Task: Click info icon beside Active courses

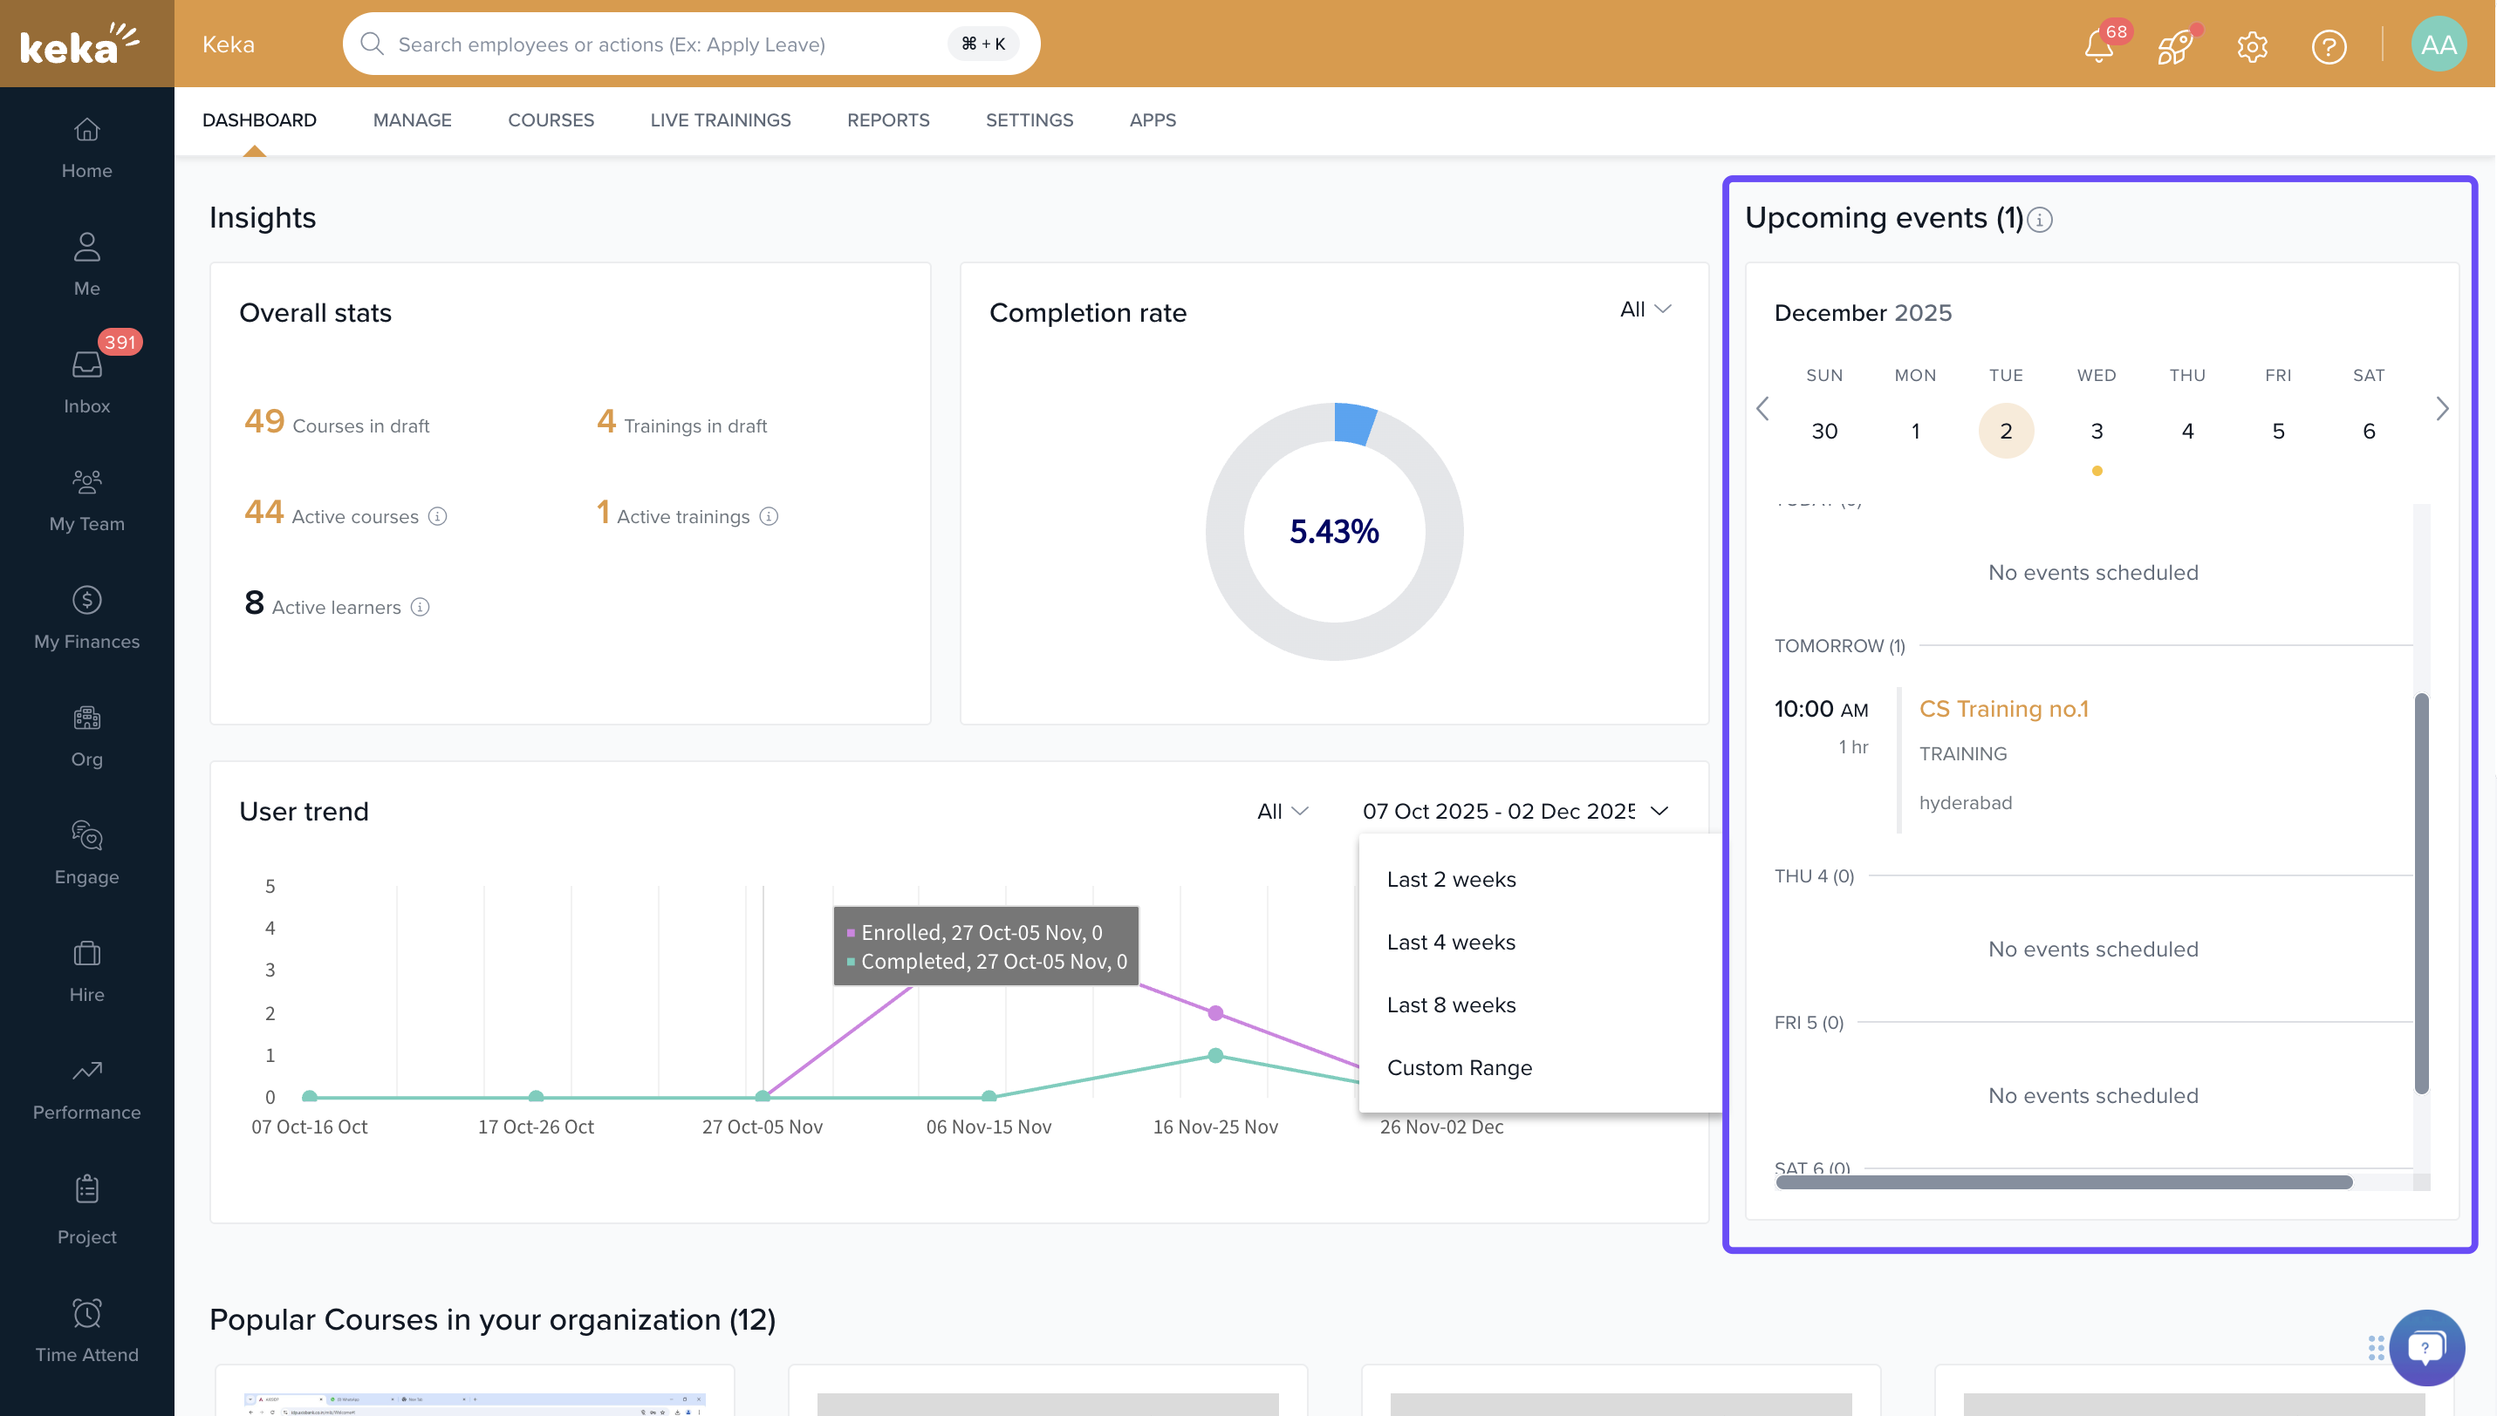Action: 438,516
